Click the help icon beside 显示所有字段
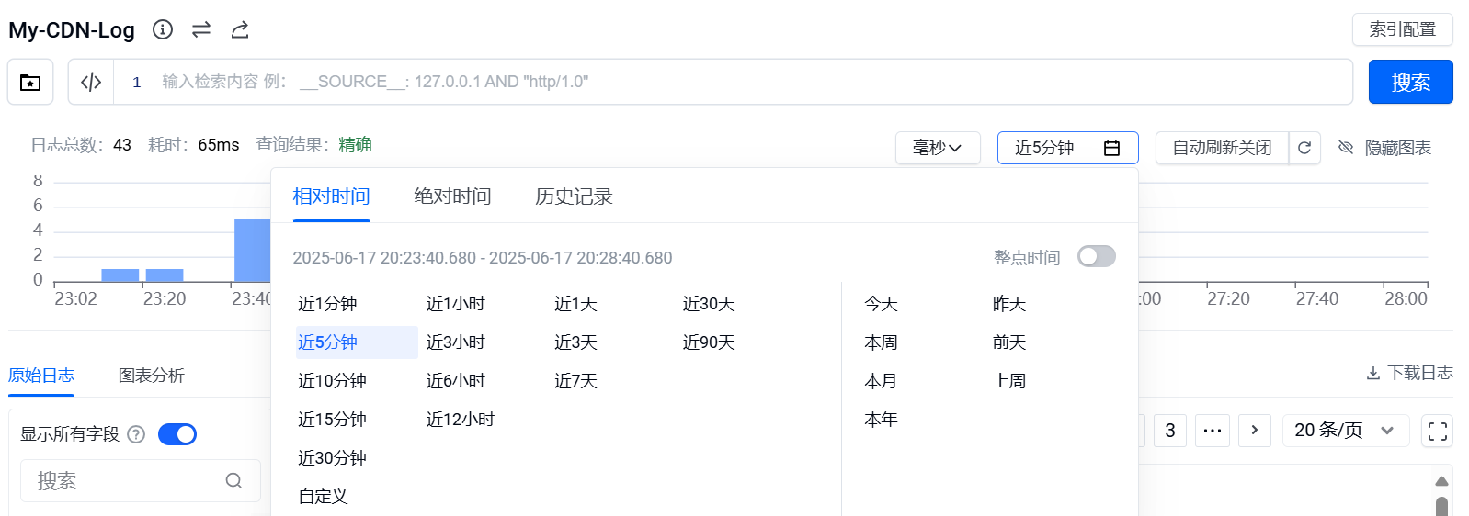Viewport: 1469px width, 516px height. click(136, 434)
